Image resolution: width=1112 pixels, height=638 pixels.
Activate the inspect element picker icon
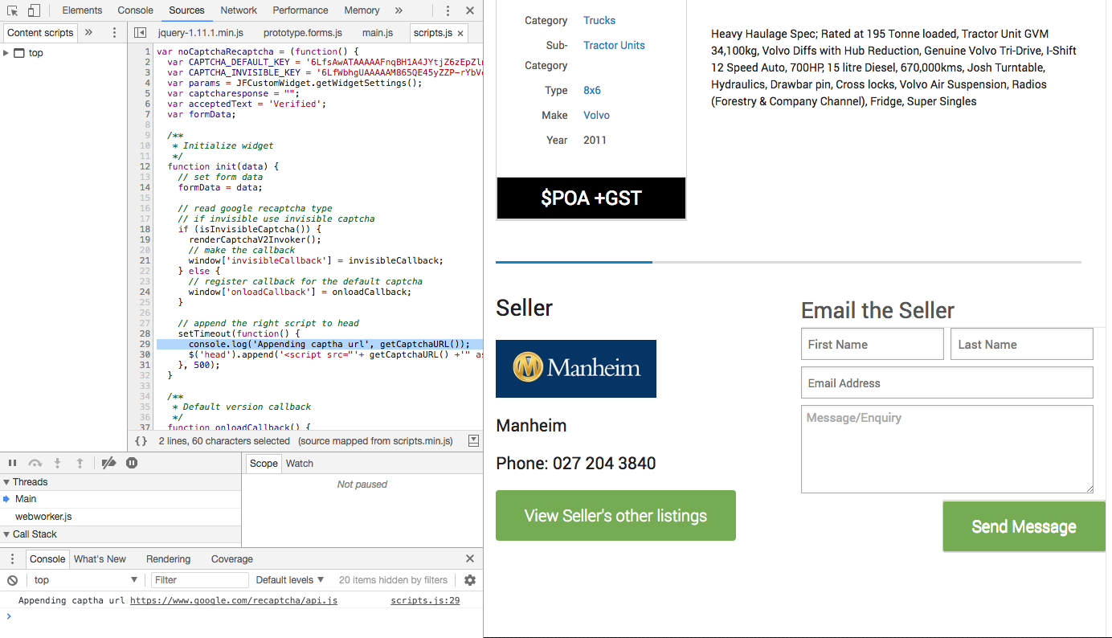13,10
